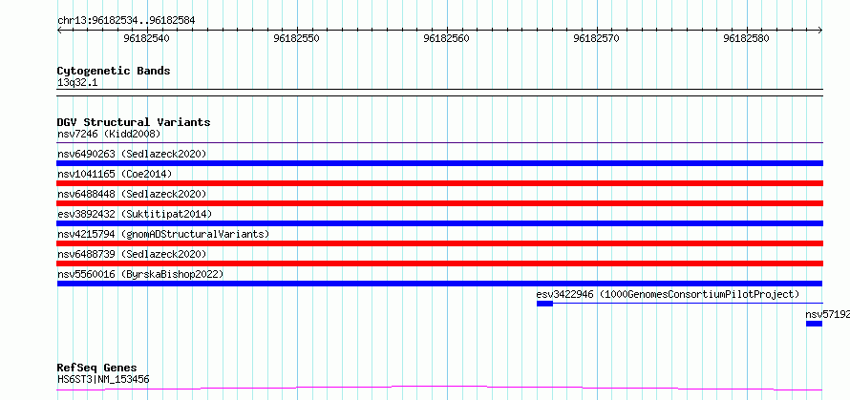Open variant nsv6490263 (Sedlazeck2020) label
The height and width of the screenshot is (400, 850).
(132, 154)
